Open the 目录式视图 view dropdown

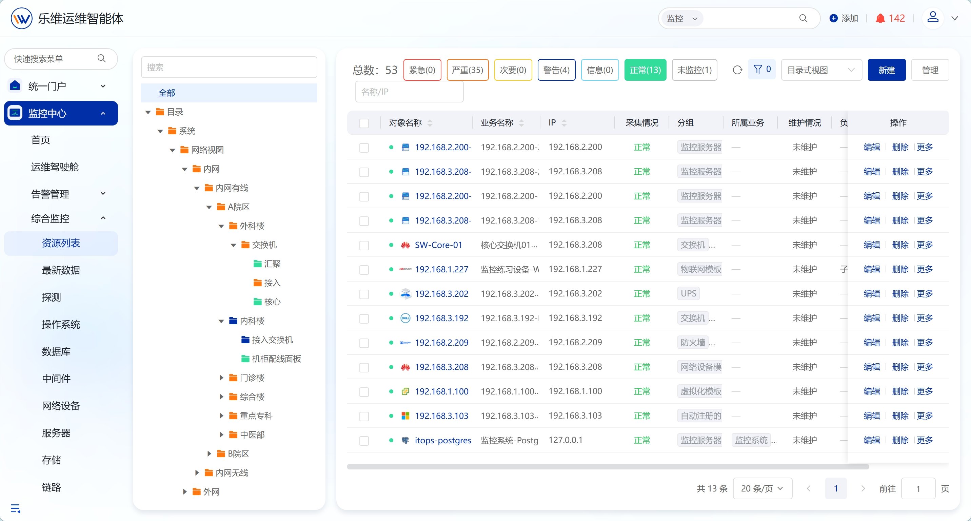(821, 70)
